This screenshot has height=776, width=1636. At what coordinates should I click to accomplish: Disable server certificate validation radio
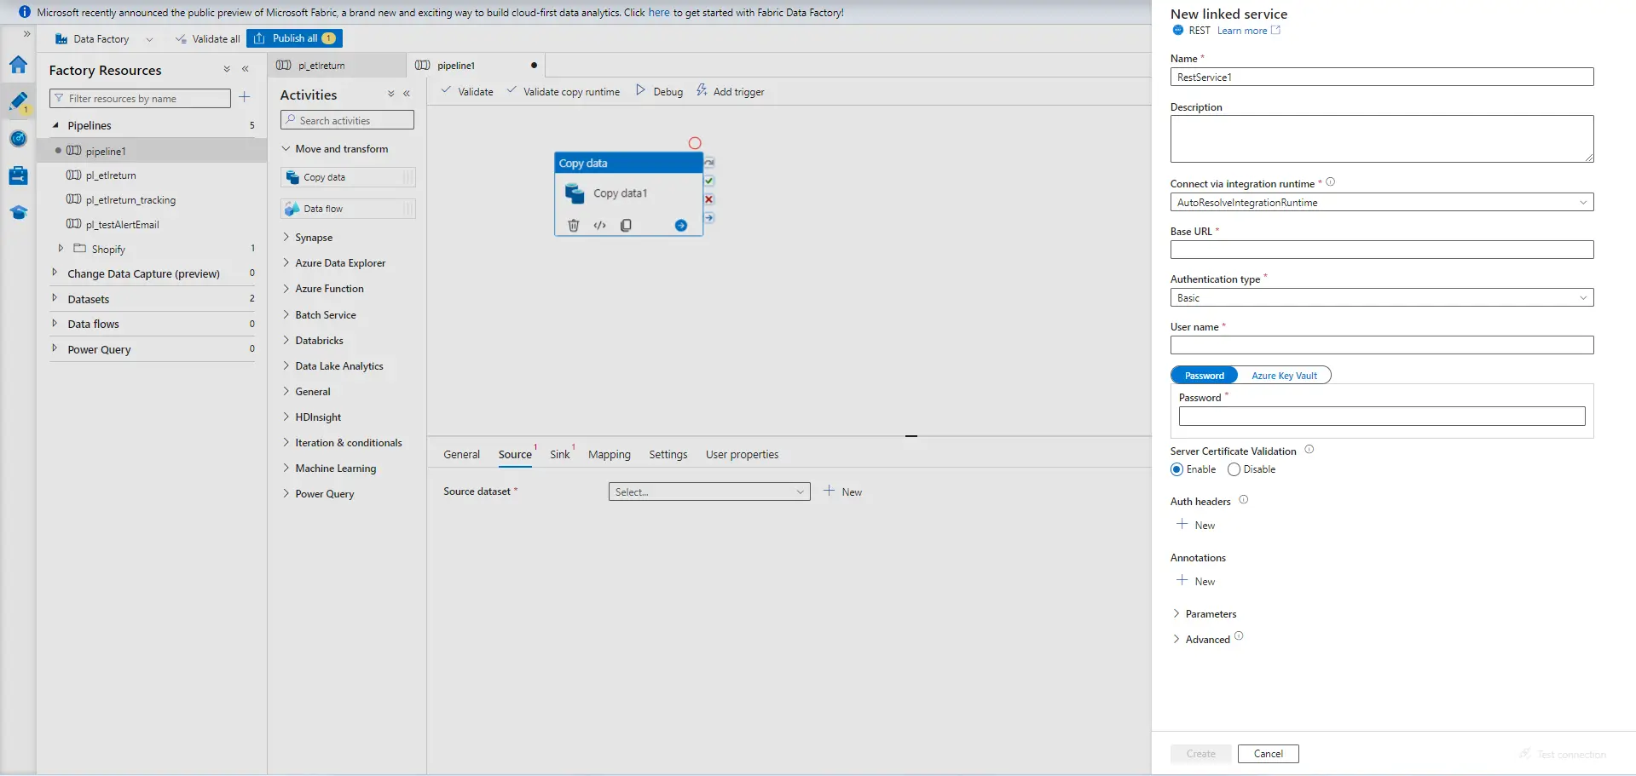point(1234,469)
